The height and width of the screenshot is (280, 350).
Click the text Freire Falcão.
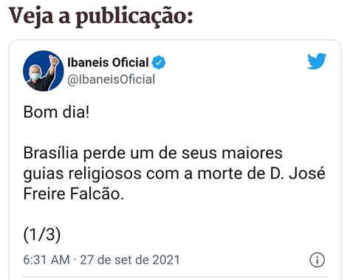[73, 194]
